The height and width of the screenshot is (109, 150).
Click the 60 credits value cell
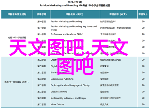click(x=143, y=53)
